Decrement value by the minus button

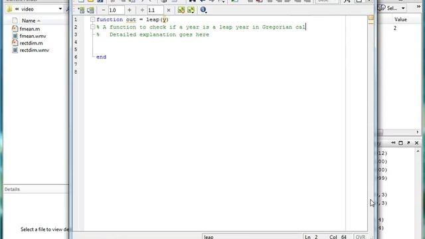coord(104,11)
